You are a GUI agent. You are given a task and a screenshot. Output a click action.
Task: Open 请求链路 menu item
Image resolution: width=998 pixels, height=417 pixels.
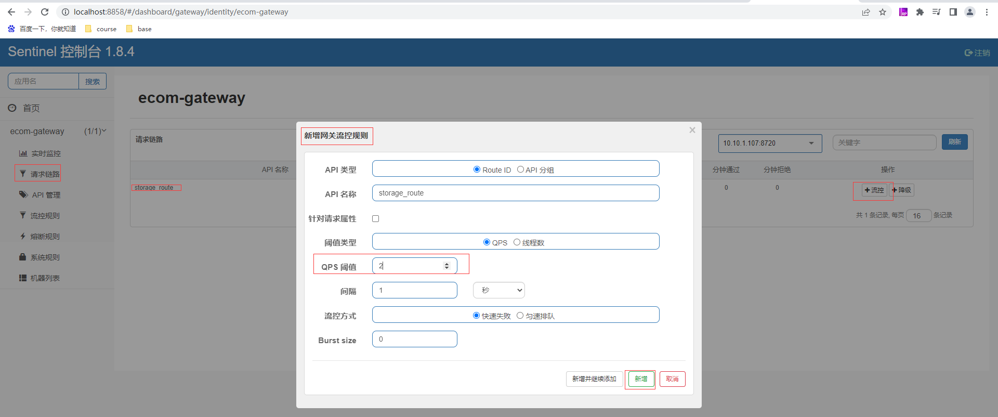pos(40,174)
